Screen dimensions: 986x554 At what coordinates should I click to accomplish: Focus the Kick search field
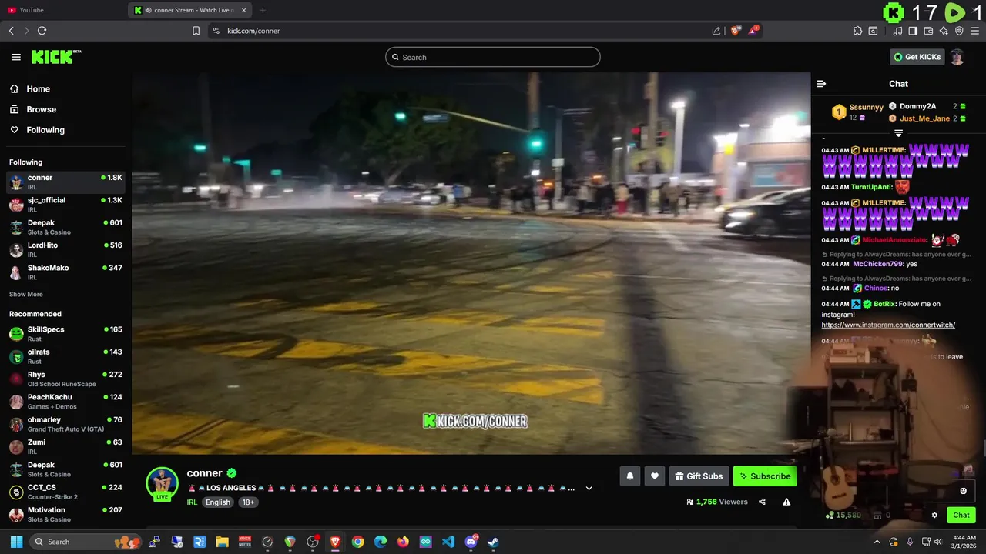pyautogui.click(x=493, y=57)
